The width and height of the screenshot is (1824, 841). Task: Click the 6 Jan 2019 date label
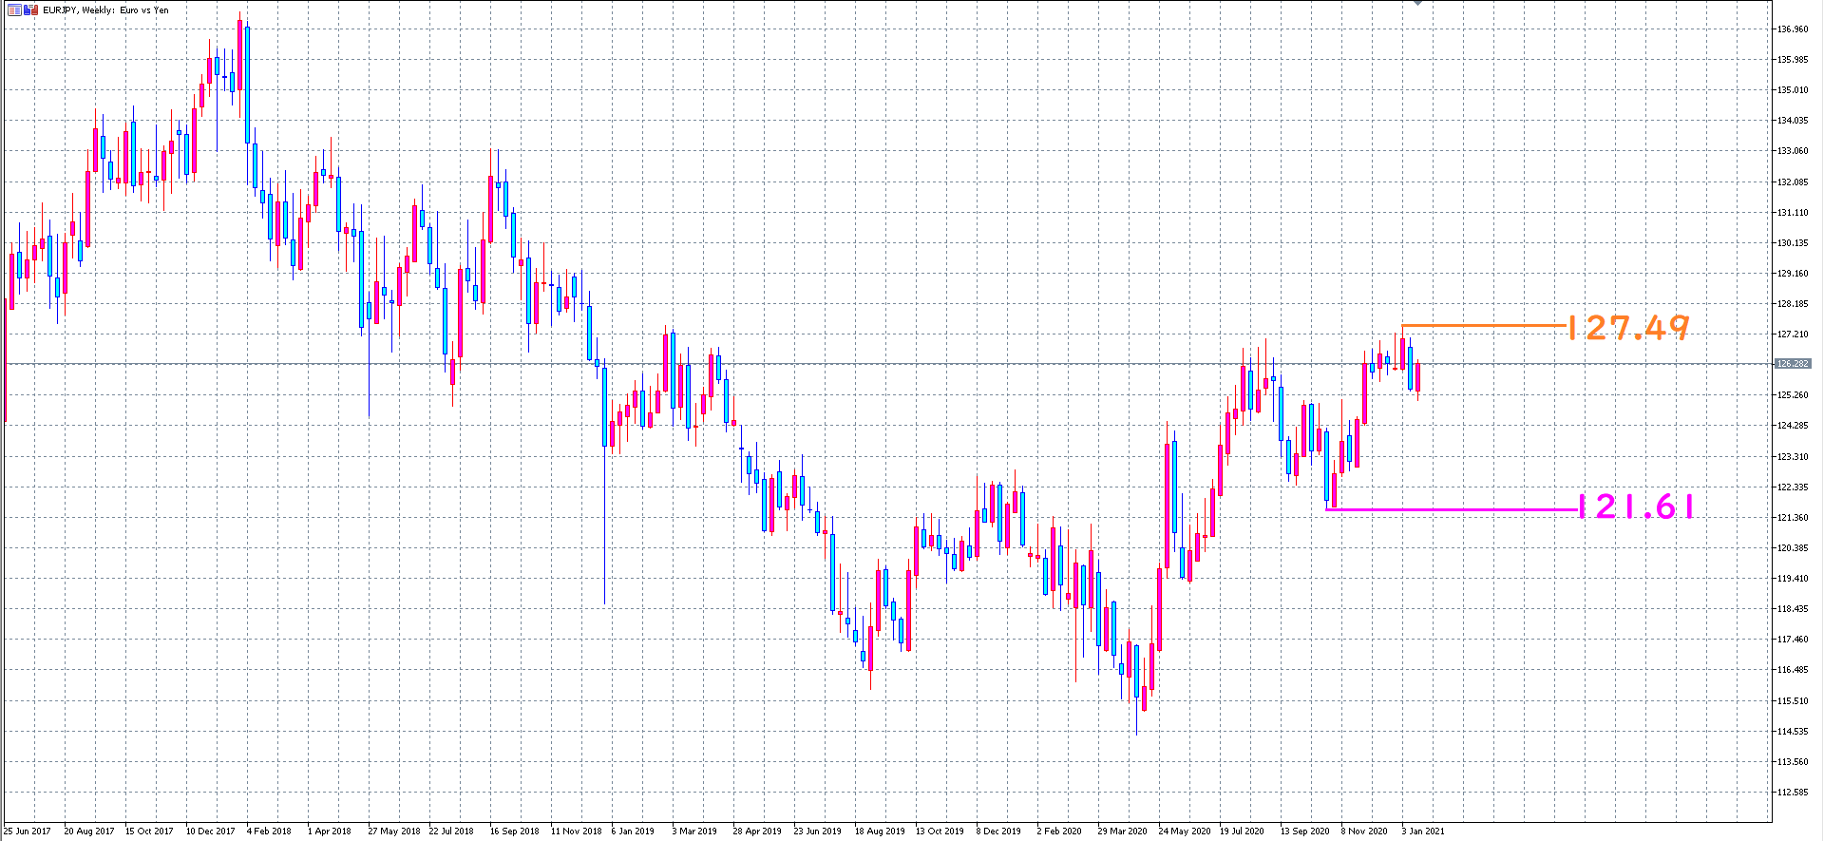pyautogui.click(x=633, y=831)
